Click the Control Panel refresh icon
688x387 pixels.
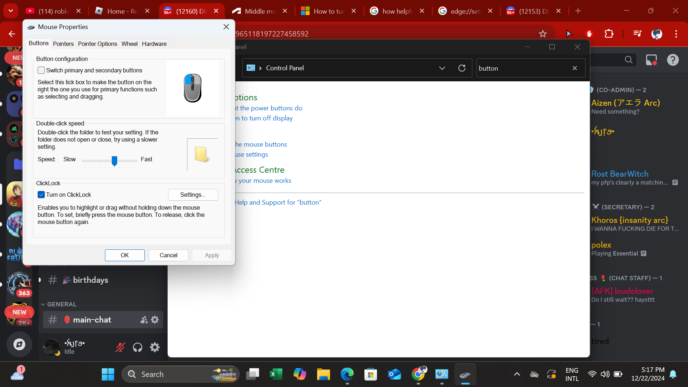pyautogui.click(x=462, y=68)
